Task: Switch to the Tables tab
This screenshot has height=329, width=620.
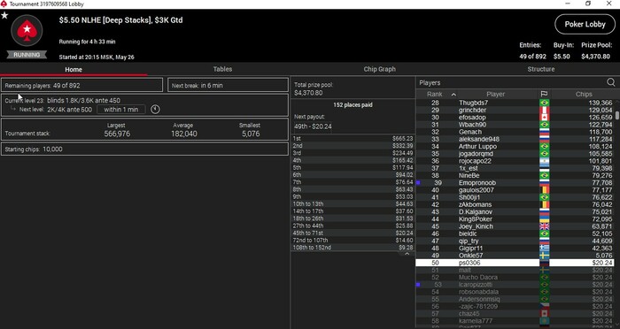Action: (222, 69)
